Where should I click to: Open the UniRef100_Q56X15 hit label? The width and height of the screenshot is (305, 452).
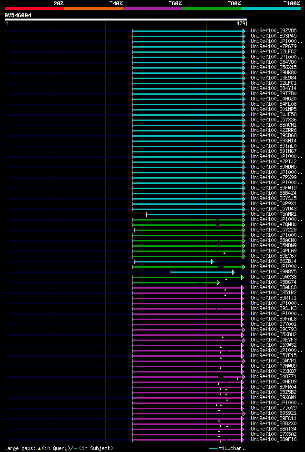pos(274,67)
